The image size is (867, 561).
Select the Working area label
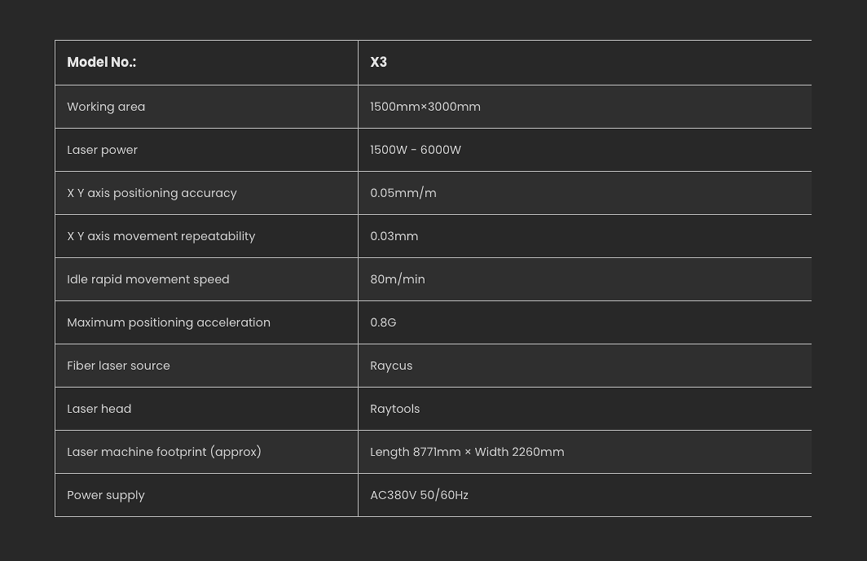click(x=106, y=107)
